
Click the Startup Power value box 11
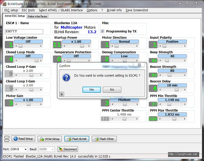tap(57, 45)
